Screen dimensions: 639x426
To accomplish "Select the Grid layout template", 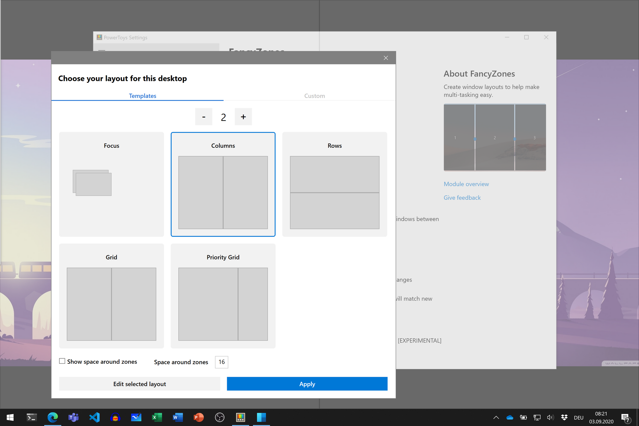I will (111, 296).
